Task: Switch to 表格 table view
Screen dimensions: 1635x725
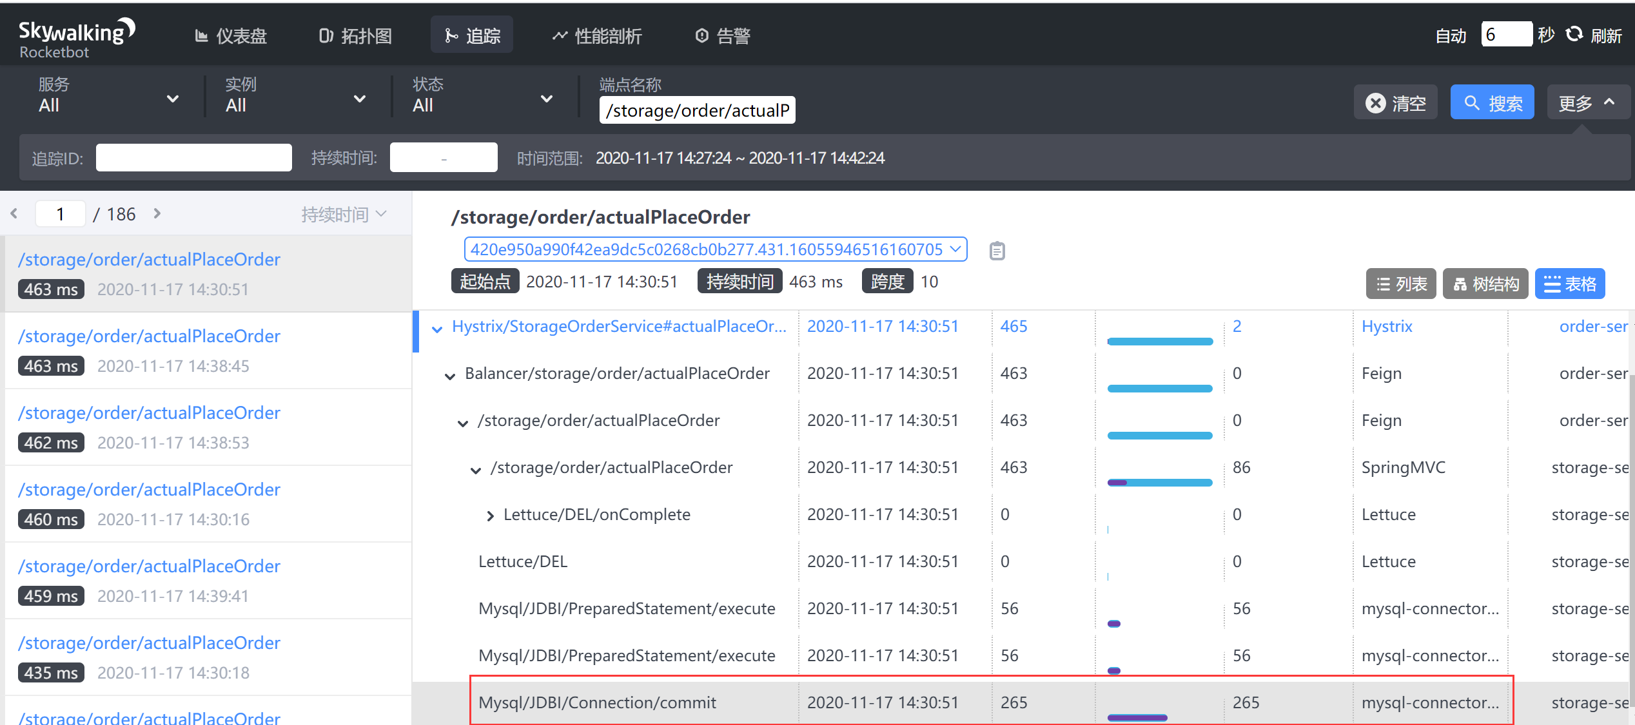Action: (x=1570, y=284)
